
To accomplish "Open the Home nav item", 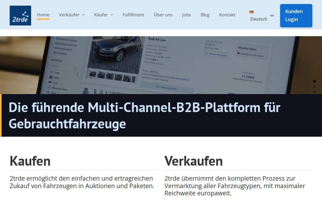I will point(43,15).
